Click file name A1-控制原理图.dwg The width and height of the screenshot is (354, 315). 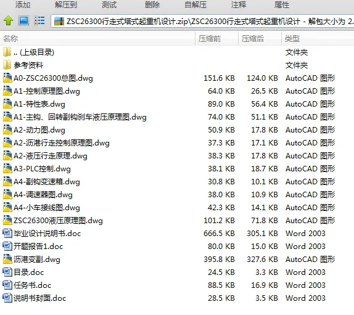pos(47,91)
